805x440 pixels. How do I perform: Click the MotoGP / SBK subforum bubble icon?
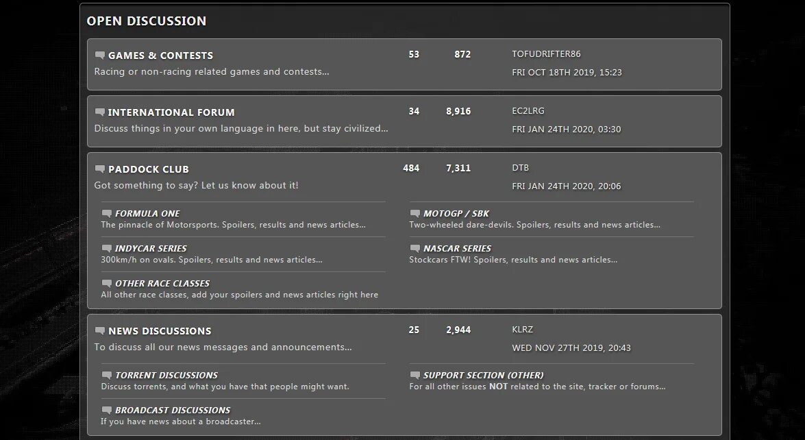[415, 214]
